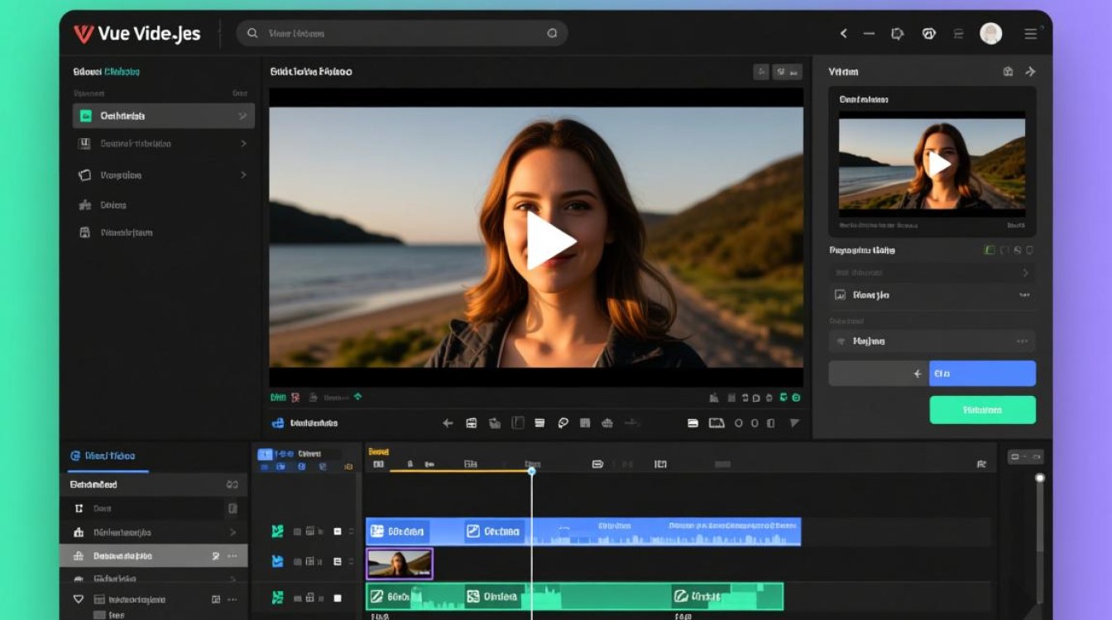Expand the chevron row below the right-panel preview
This screenshot has width=1112, height=620.
pyautogui.click(x=1026, y=273)
